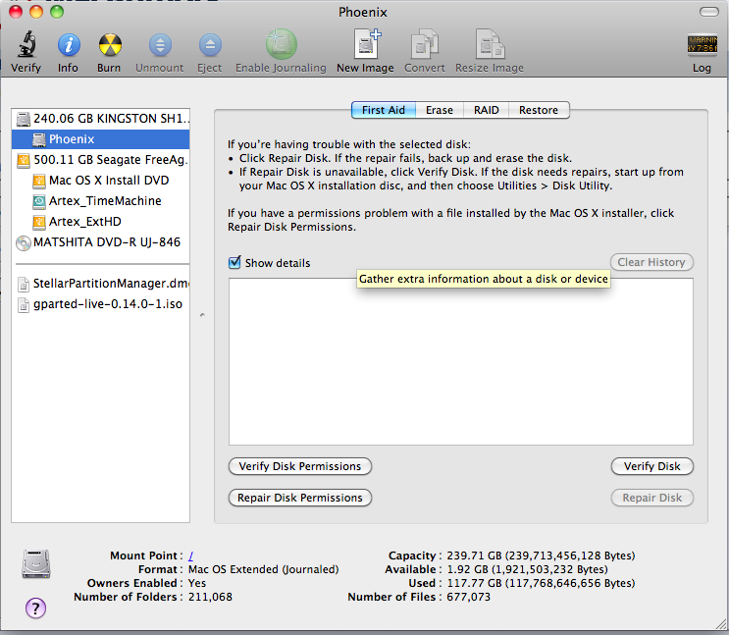Screen dimensions: 729x635
Task: Click the Capacity value 239.71 GB
Action: [x=541, y=556]
